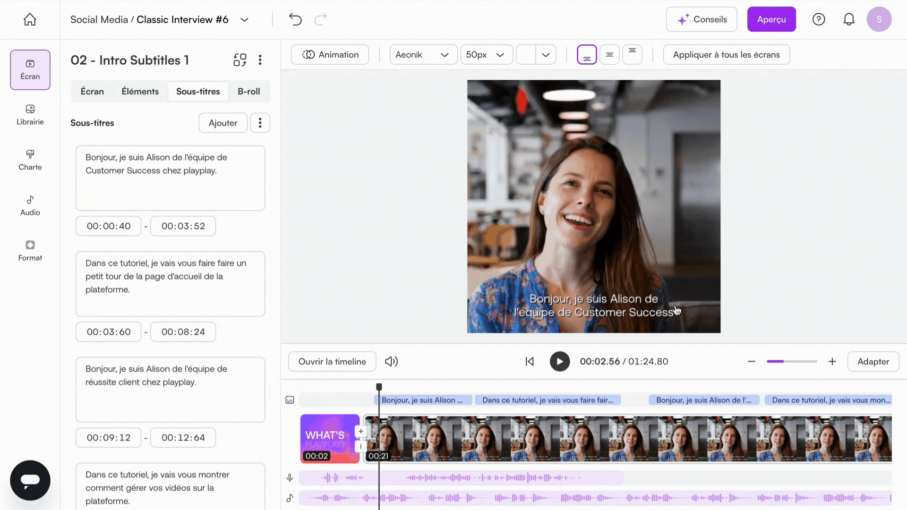Switch to the B-roll tab
This screenshot has height=510, width=907.
pyautogui.click(x=248, y=92)
